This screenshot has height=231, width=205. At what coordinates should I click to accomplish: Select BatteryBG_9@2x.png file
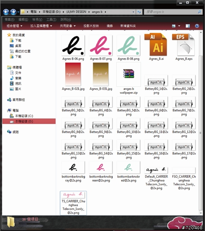101,128
